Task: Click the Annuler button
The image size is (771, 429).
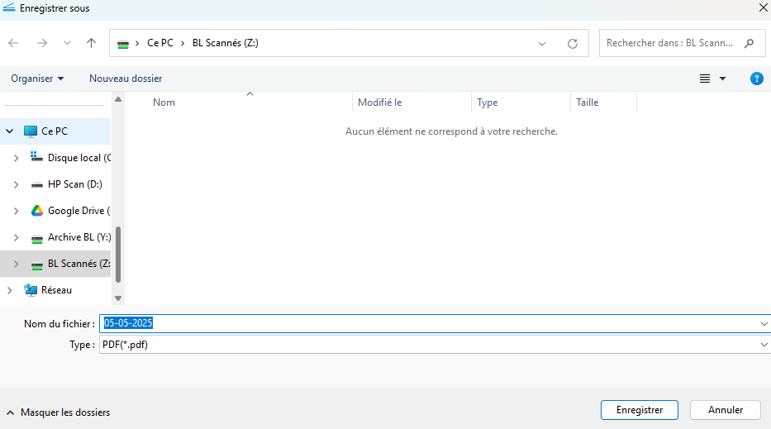Action: (726, 410)
